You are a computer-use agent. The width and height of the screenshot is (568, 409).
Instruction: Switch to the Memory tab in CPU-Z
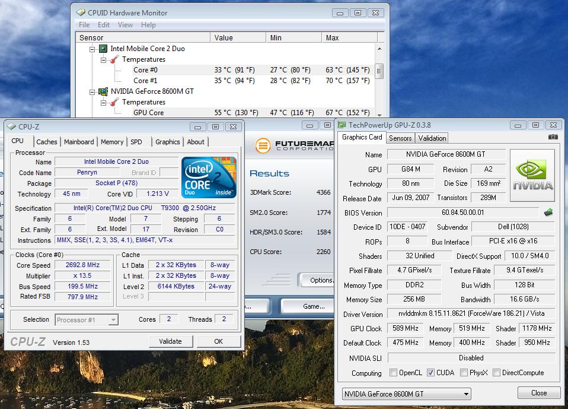point(112,142)
